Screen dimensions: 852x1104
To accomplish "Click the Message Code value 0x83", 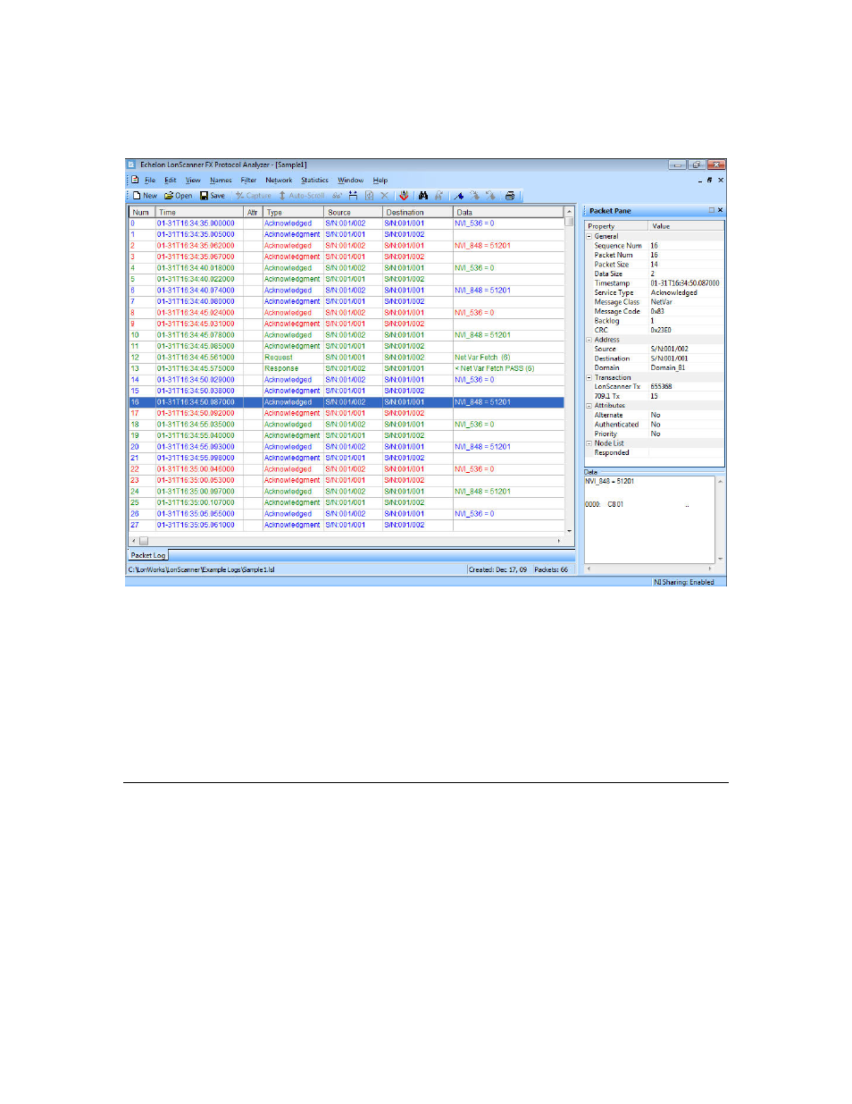I will pos(657,312).
